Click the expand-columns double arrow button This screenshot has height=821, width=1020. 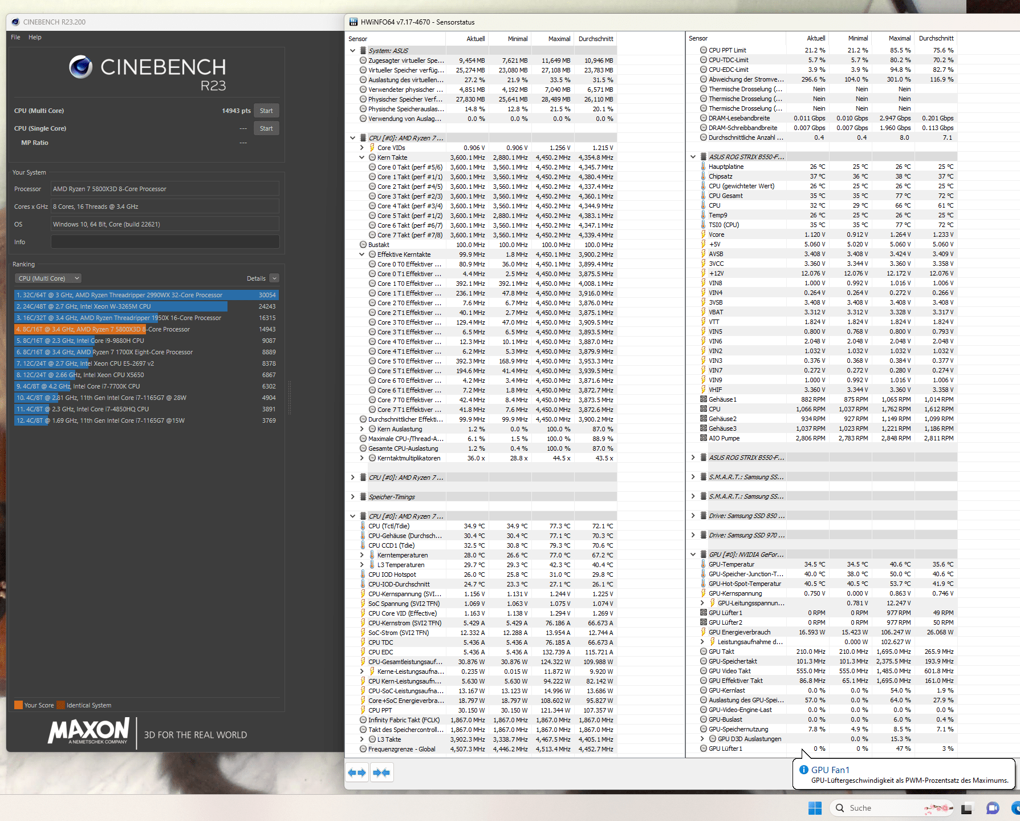(357, 773)
